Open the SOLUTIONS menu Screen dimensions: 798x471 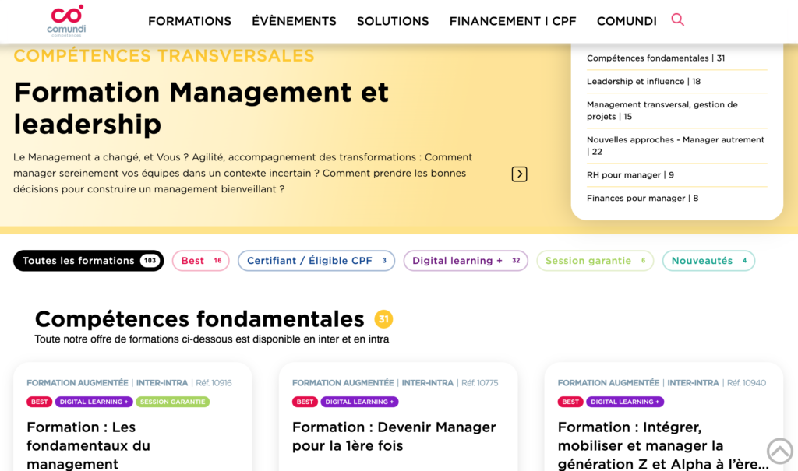click(x=393, y=21)
